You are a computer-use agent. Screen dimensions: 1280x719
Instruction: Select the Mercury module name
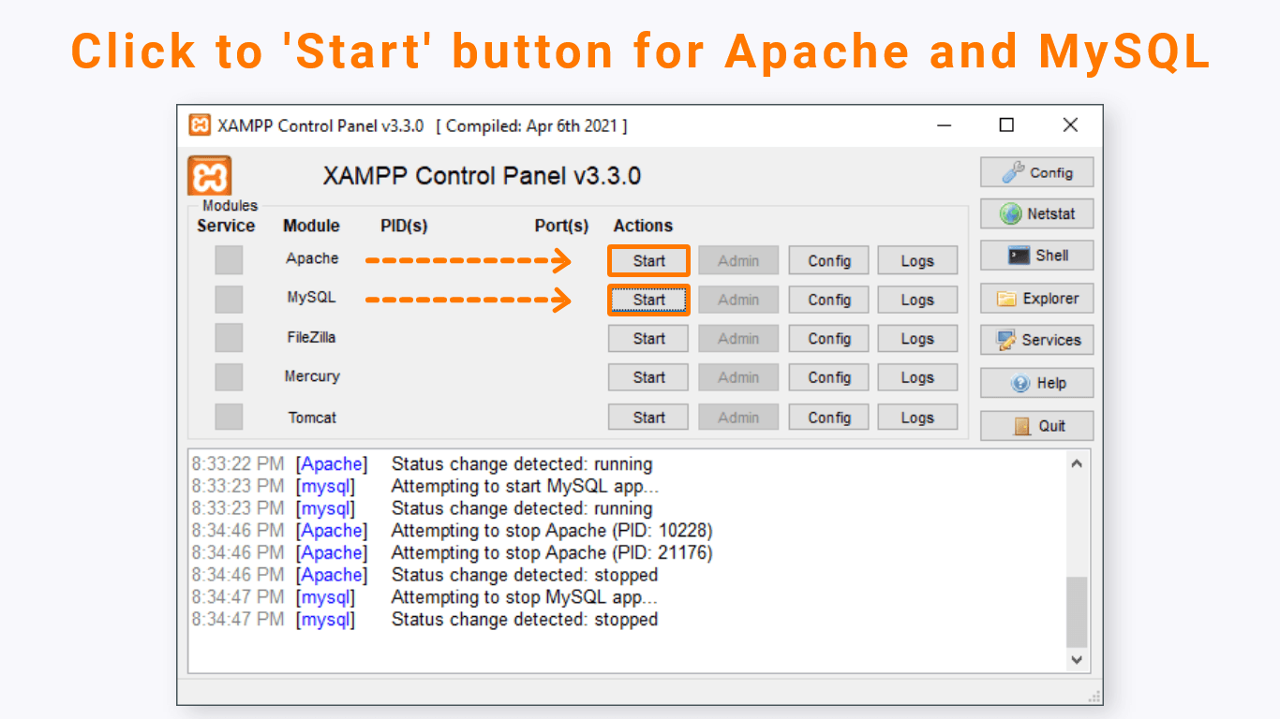pos(312,376)
